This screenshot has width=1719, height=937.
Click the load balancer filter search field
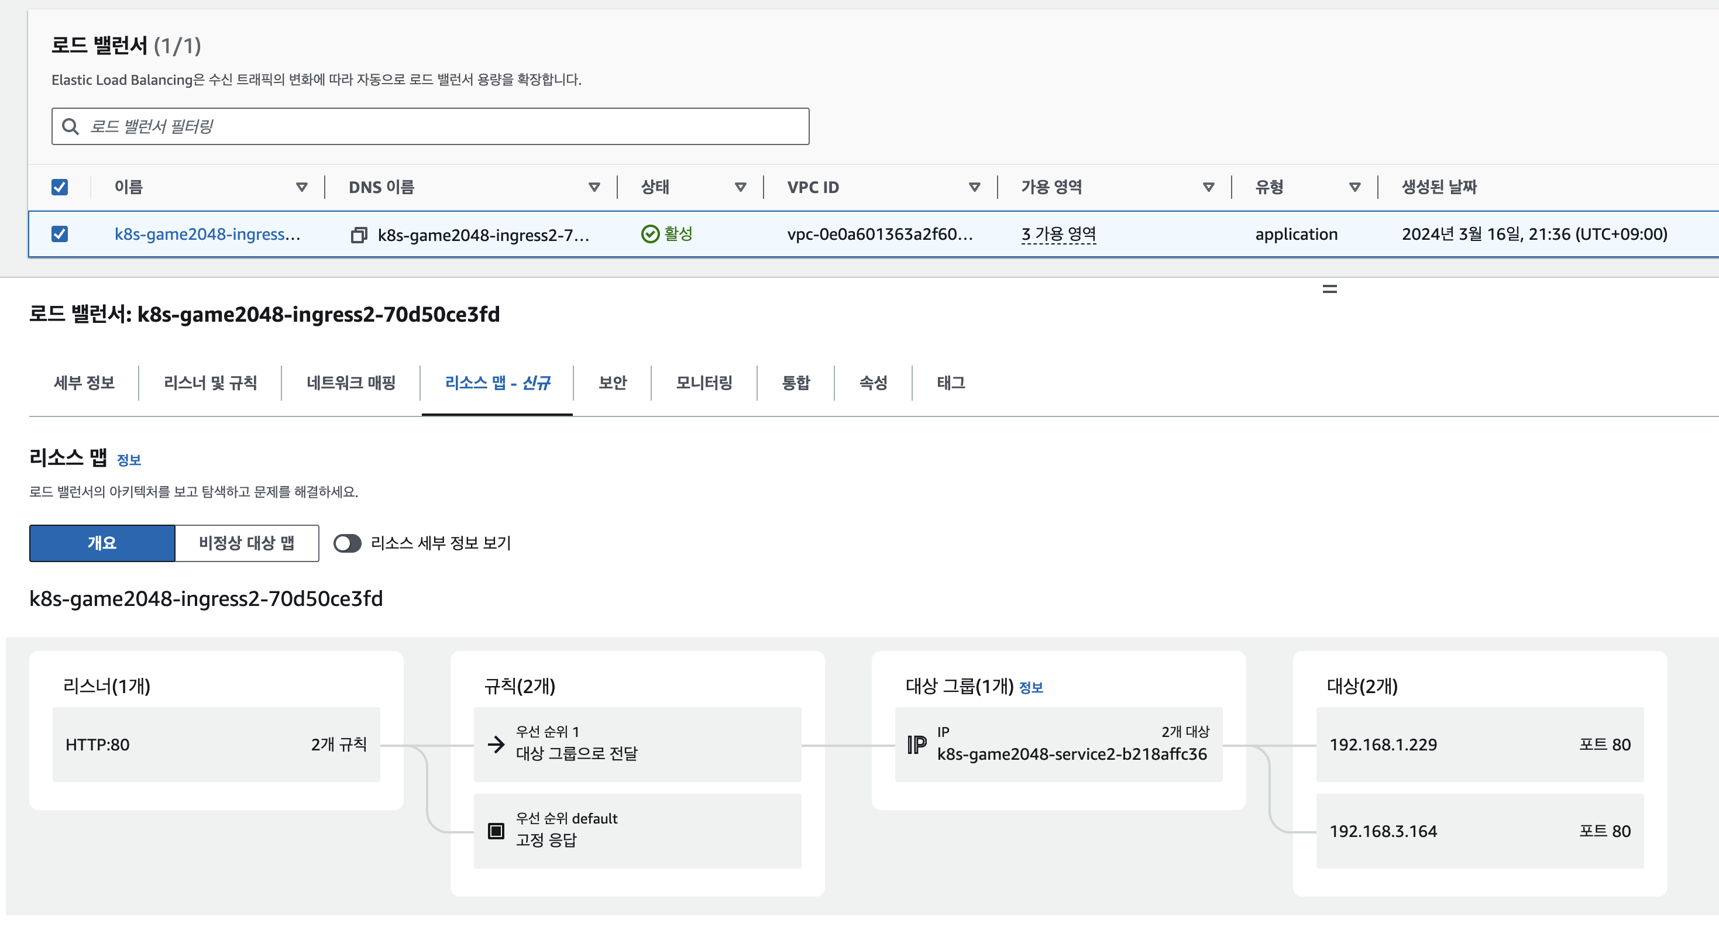pyautogui.click(x=441, y=126)
